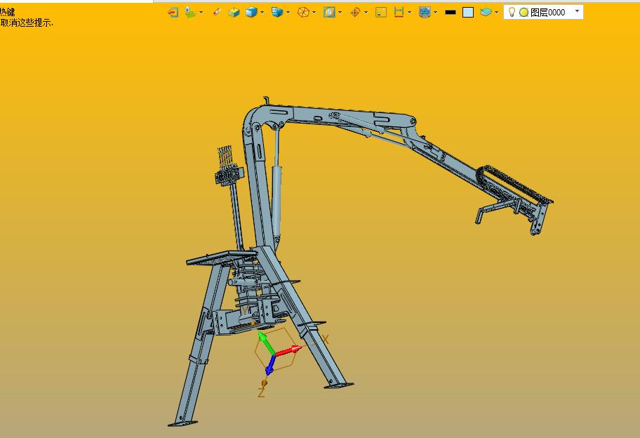640x438 pixels.
Task: Click the blue view orientation box icon
Action: pyautogui.click(x=277, y=13)
